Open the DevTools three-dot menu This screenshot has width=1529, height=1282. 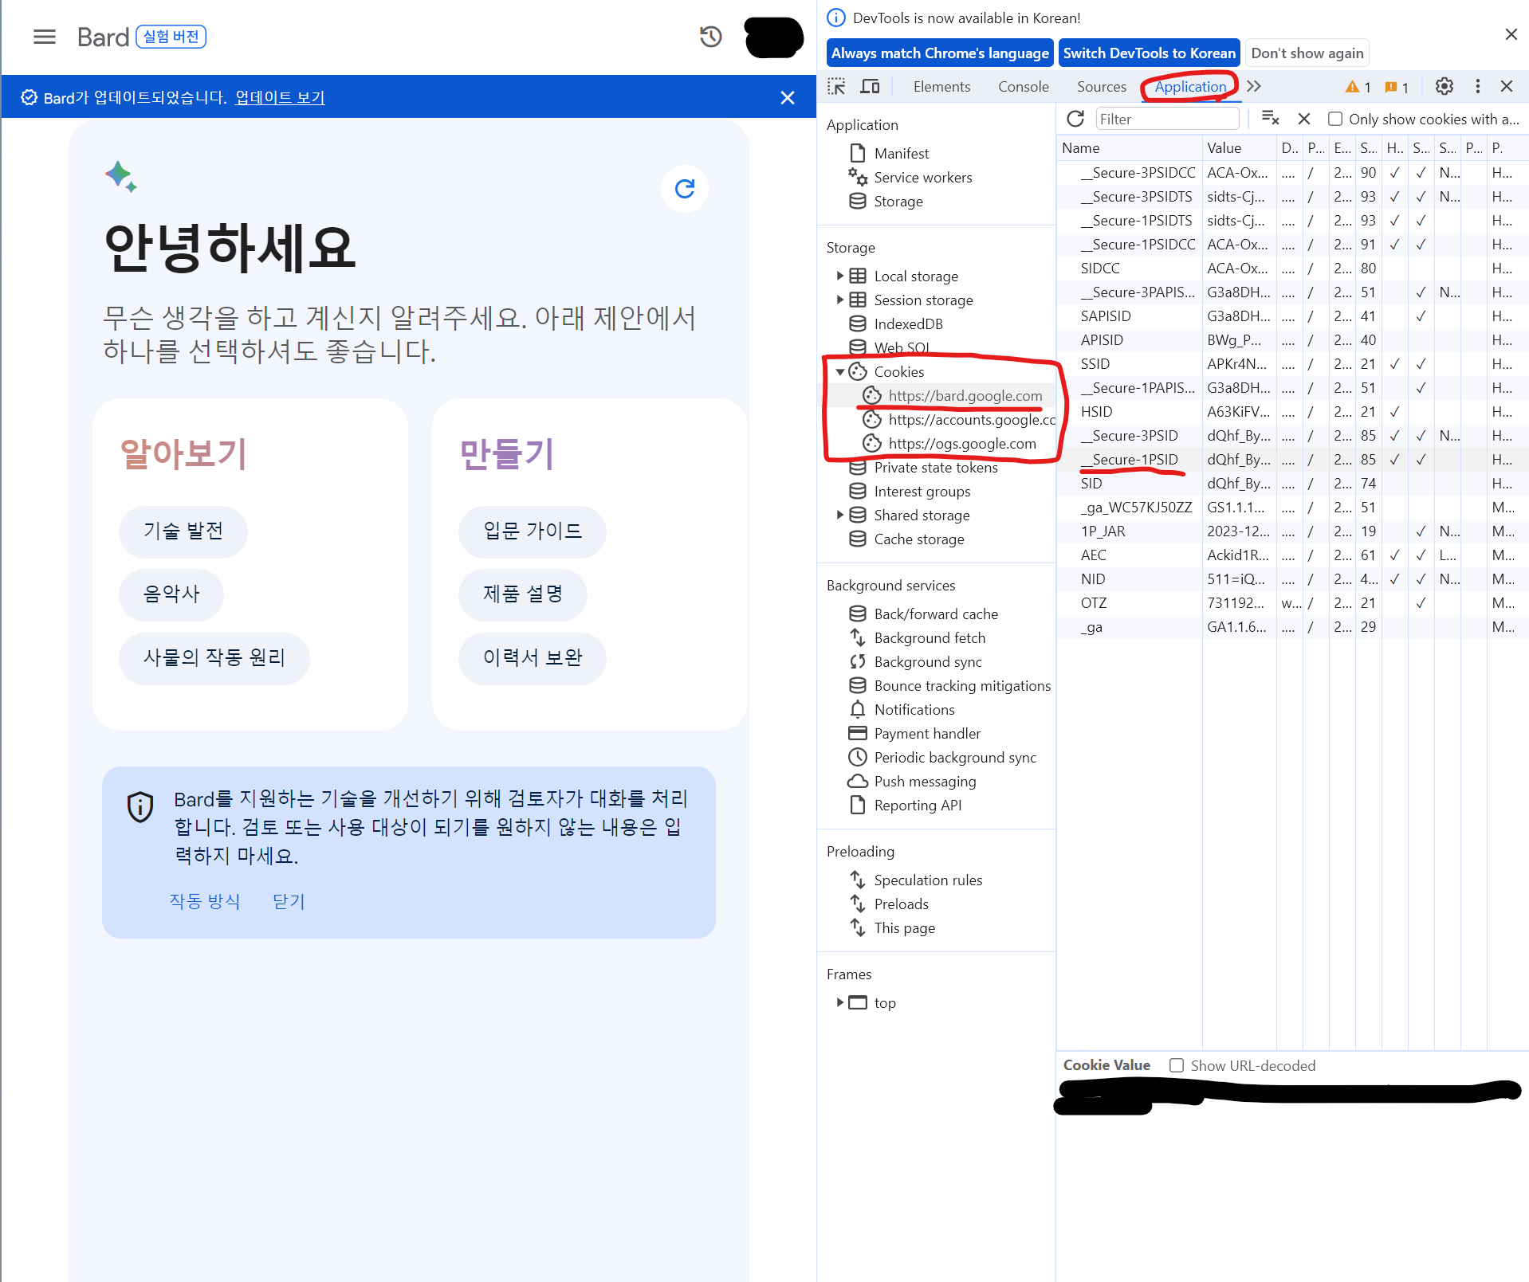pyautogui.click(x=1478, y=86)
